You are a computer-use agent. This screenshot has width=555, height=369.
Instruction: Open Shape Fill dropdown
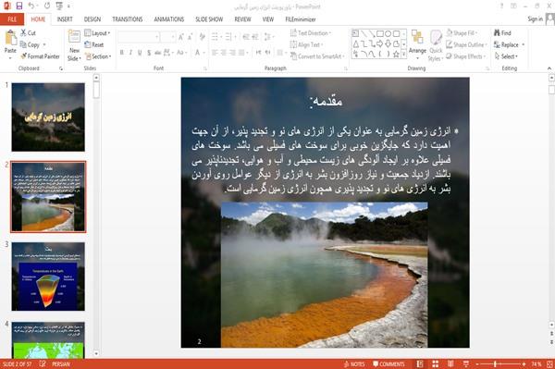click(x=462, y=33)
